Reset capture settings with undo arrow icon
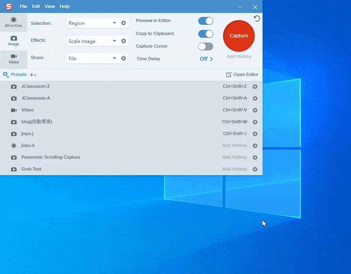 coord(257,19)
